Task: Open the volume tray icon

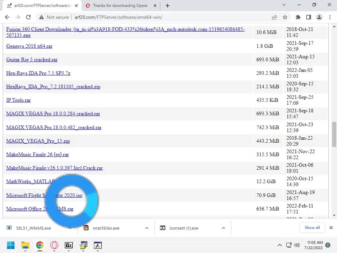Action: pyautogui.click(x=297, y=245)
